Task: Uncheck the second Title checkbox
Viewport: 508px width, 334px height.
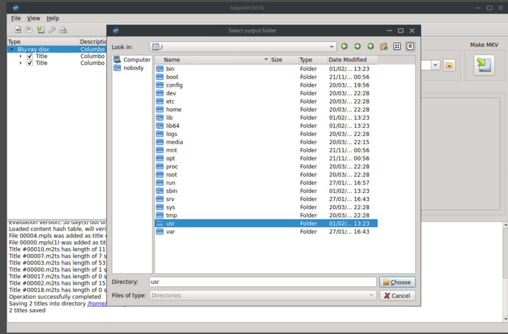Action: point(30,63)
